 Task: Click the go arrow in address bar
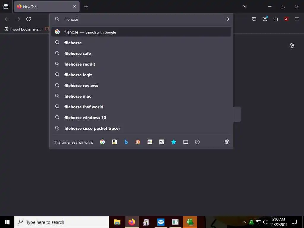(x=227, y=19)
